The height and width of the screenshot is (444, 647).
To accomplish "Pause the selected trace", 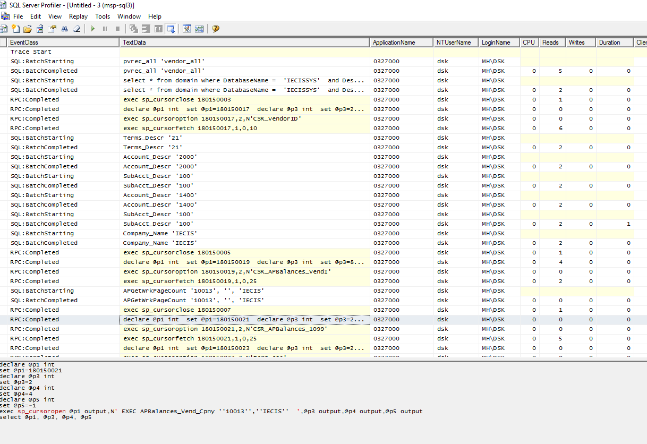I will (105, 29).
